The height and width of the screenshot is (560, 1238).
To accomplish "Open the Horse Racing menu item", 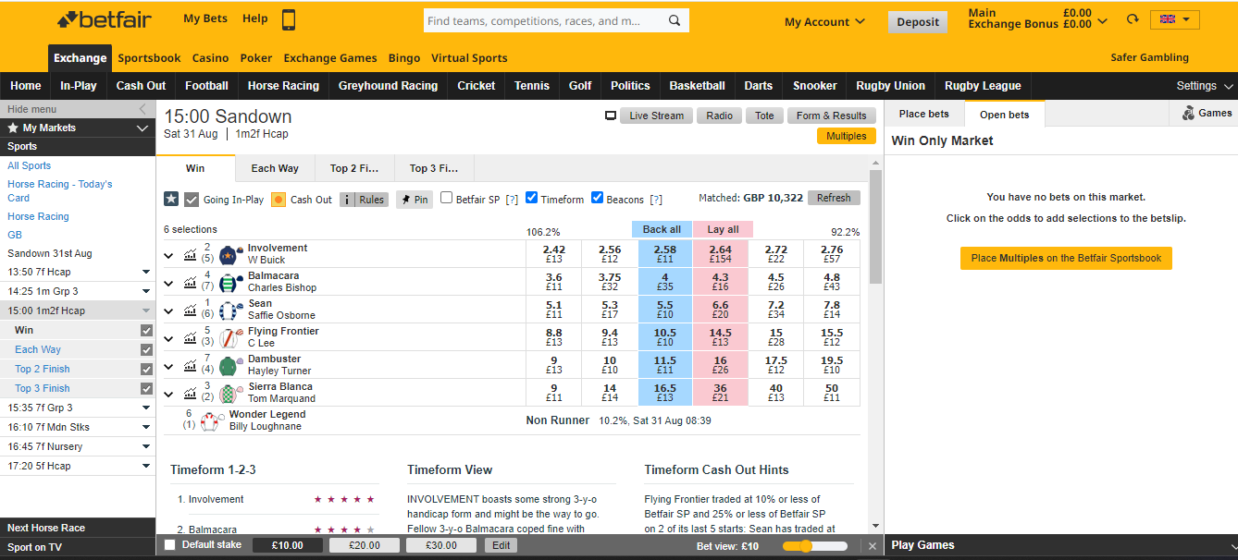I will pos(283,86).
